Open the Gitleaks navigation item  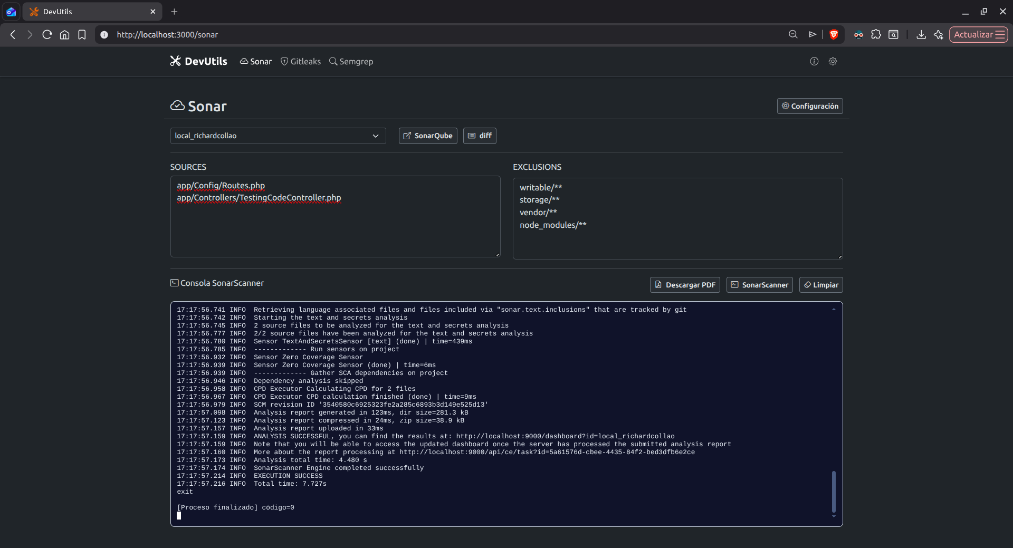(x=301, y=61)
